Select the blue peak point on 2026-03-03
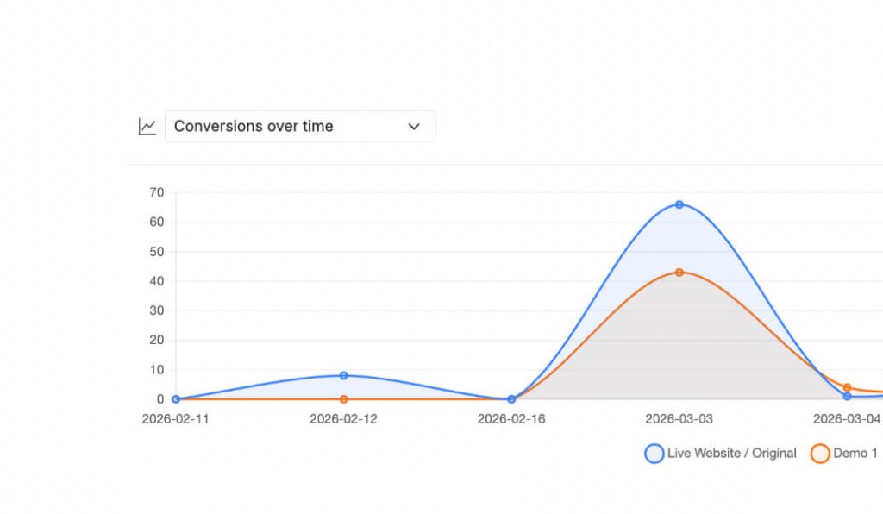The image size is (883, 514). coord(679,204)
